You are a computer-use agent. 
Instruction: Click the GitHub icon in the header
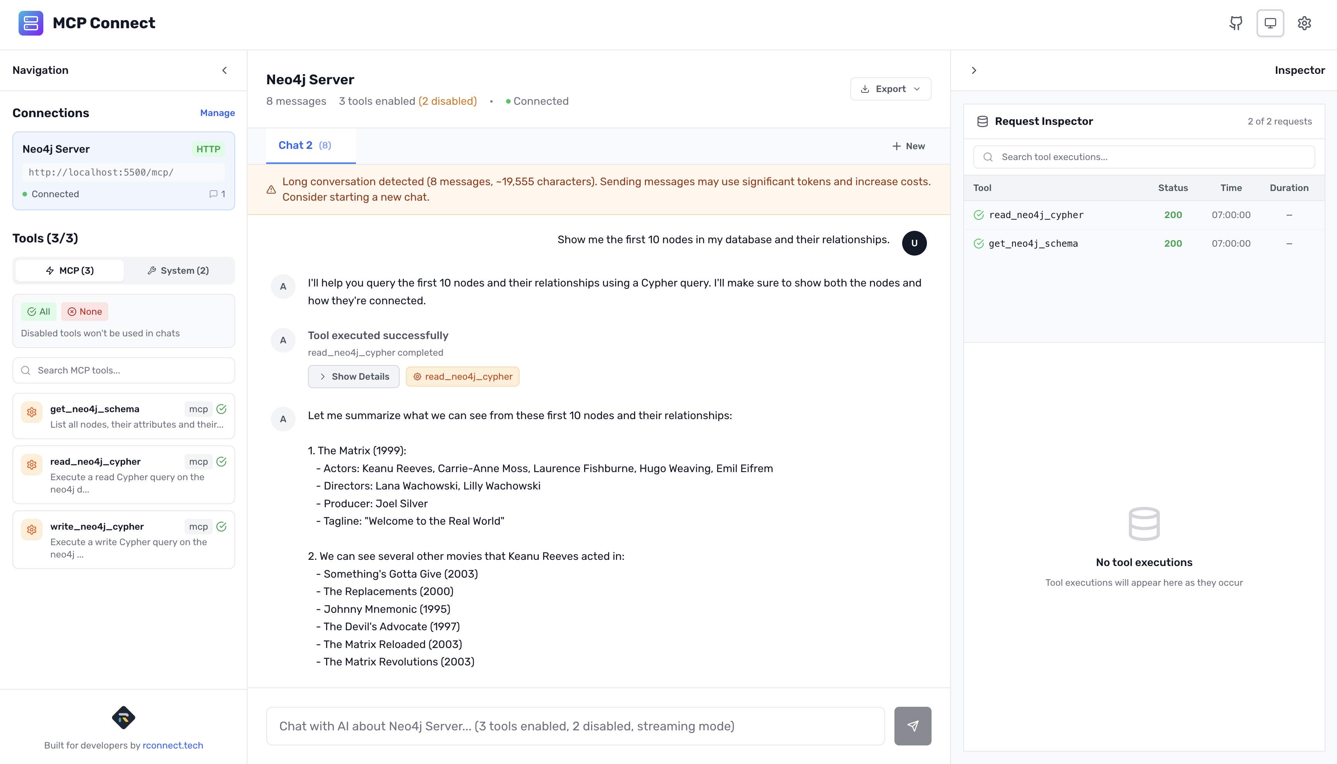click(1236, 23)
